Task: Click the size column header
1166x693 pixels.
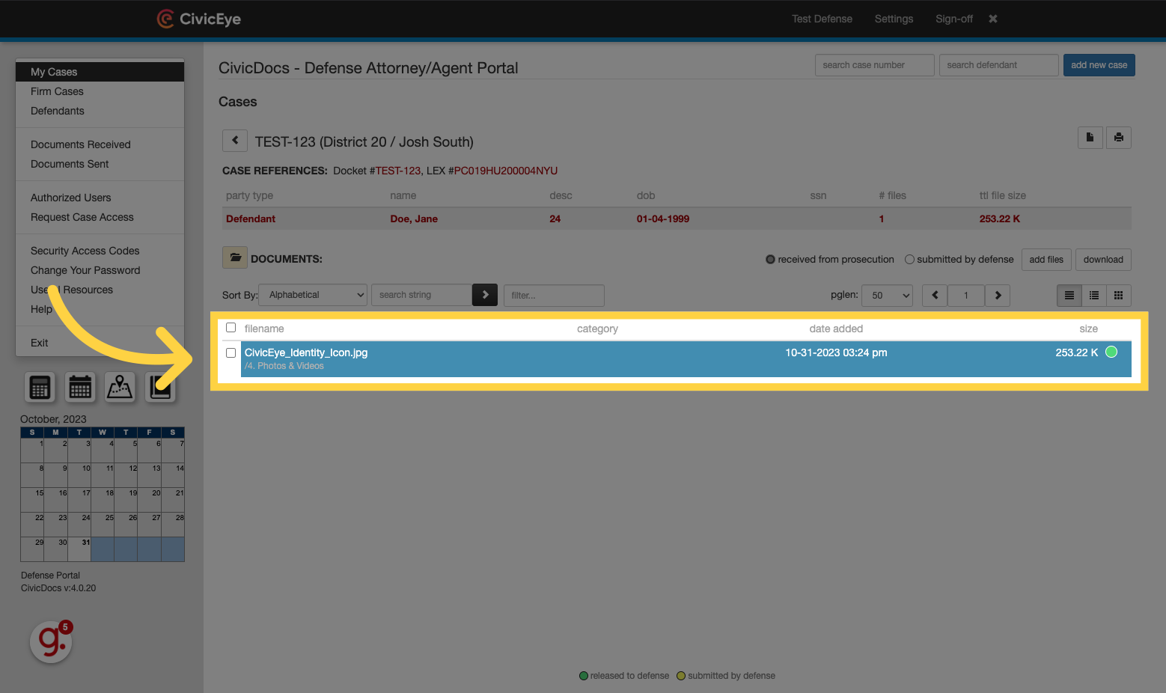Action: (x=1089, y=329)
